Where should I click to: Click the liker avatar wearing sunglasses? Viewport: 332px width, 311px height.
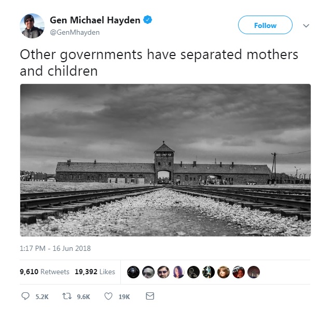click(163, 272)
